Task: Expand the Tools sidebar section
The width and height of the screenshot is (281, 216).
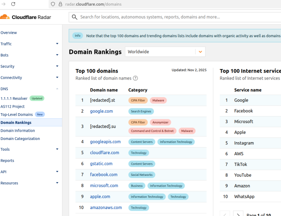Action: pos(57,149)
